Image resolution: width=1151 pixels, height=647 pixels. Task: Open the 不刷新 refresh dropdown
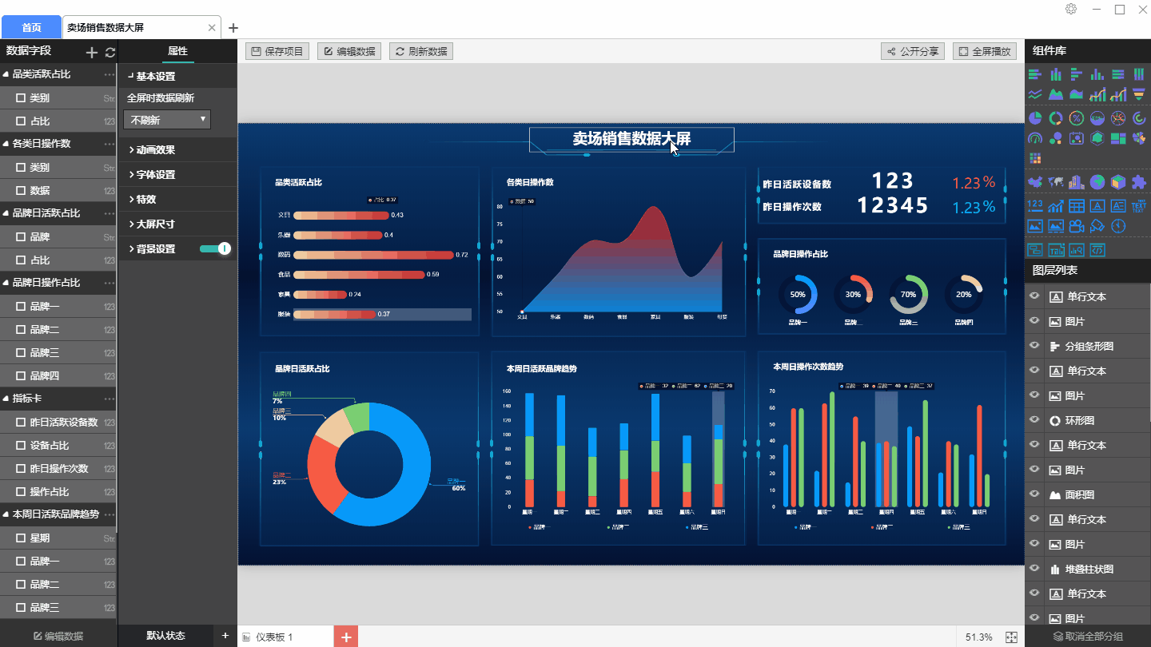[167, 120]
